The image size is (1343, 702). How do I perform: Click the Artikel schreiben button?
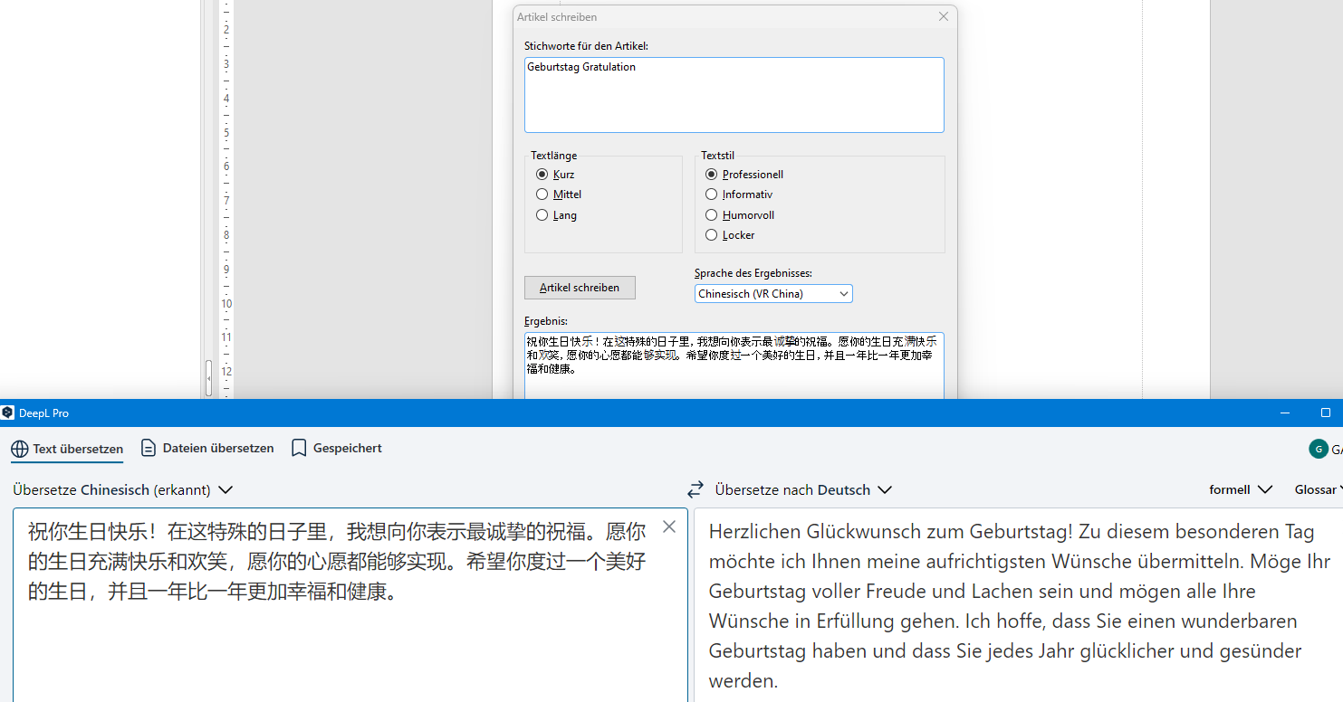(x=580, y=288)
